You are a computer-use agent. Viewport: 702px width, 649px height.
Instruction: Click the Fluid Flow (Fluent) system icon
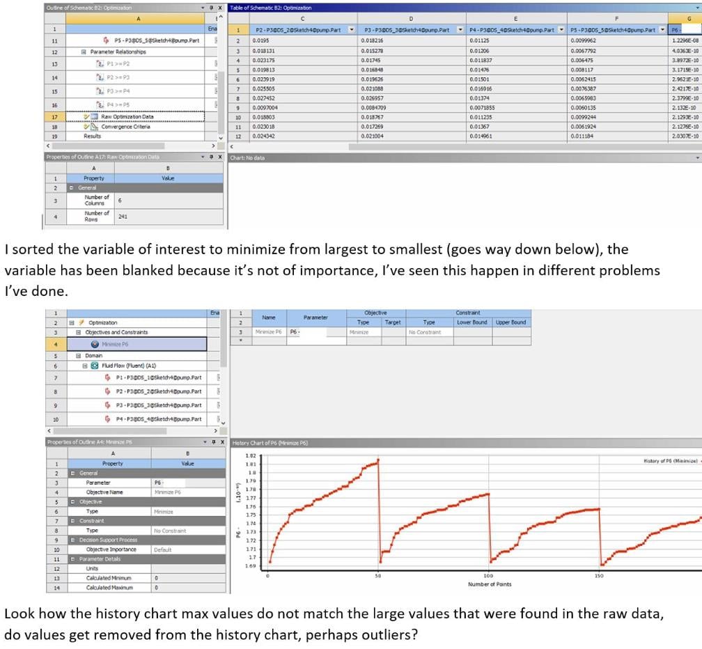93,366
